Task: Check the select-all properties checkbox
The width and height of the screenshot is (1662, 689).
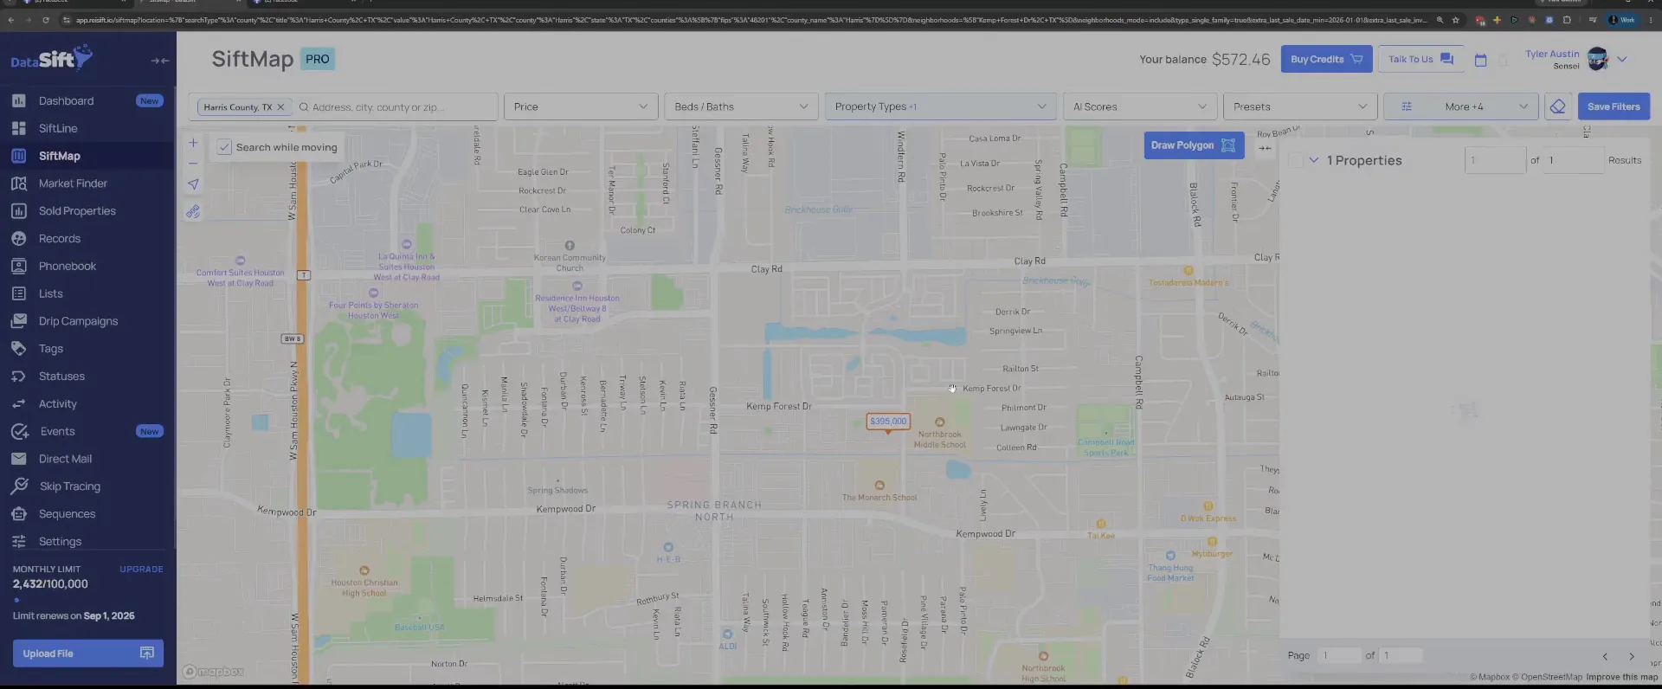Action: click(1296, 160)
